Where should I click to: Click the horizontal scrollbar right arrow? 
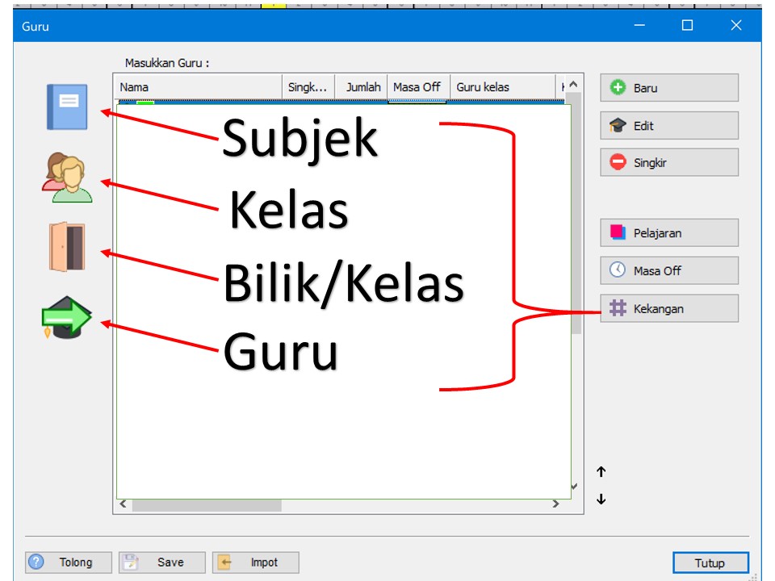click(x=555, y=504)
